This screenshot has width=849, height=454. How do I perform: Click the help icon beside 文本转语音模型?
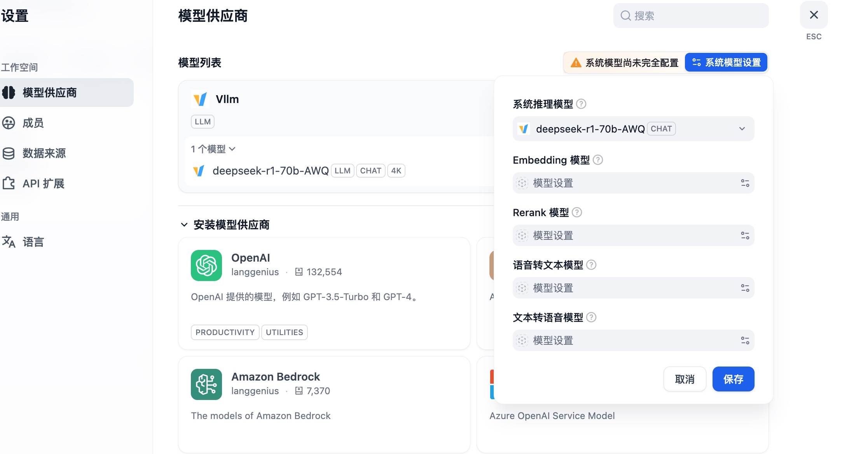[591, 317]
